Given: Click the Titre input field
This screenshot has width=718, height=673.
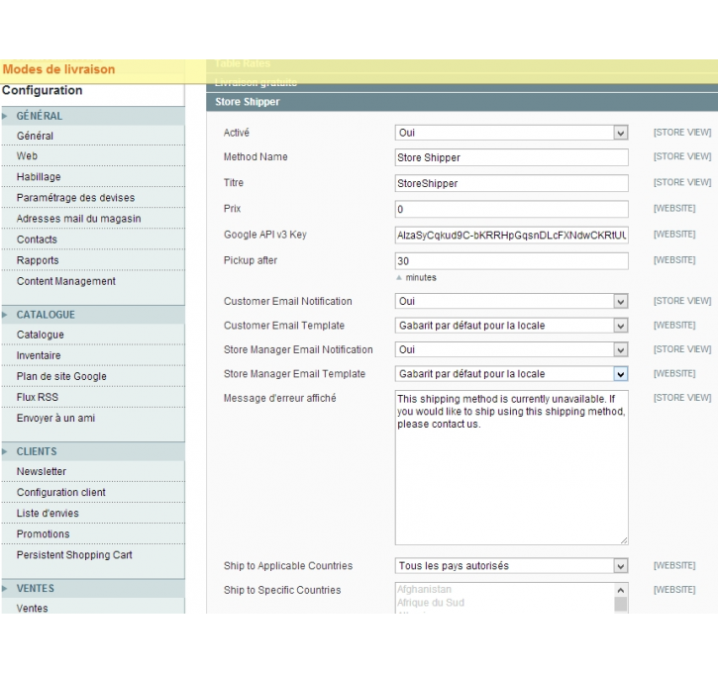Looking at the screenshot, I should tap(511, 183).
